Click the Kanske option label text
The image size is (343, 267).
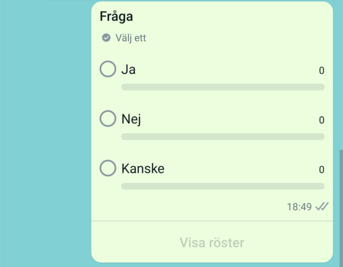click(x=143, y=169)
